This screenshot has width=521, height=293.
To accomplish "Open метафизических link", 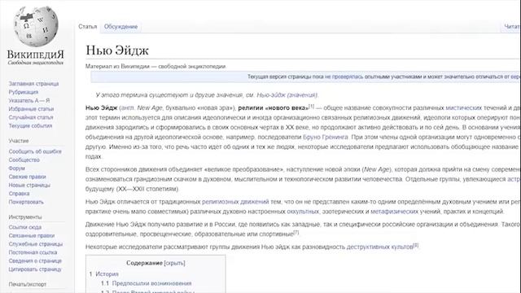I will click(x=394, y=212).
